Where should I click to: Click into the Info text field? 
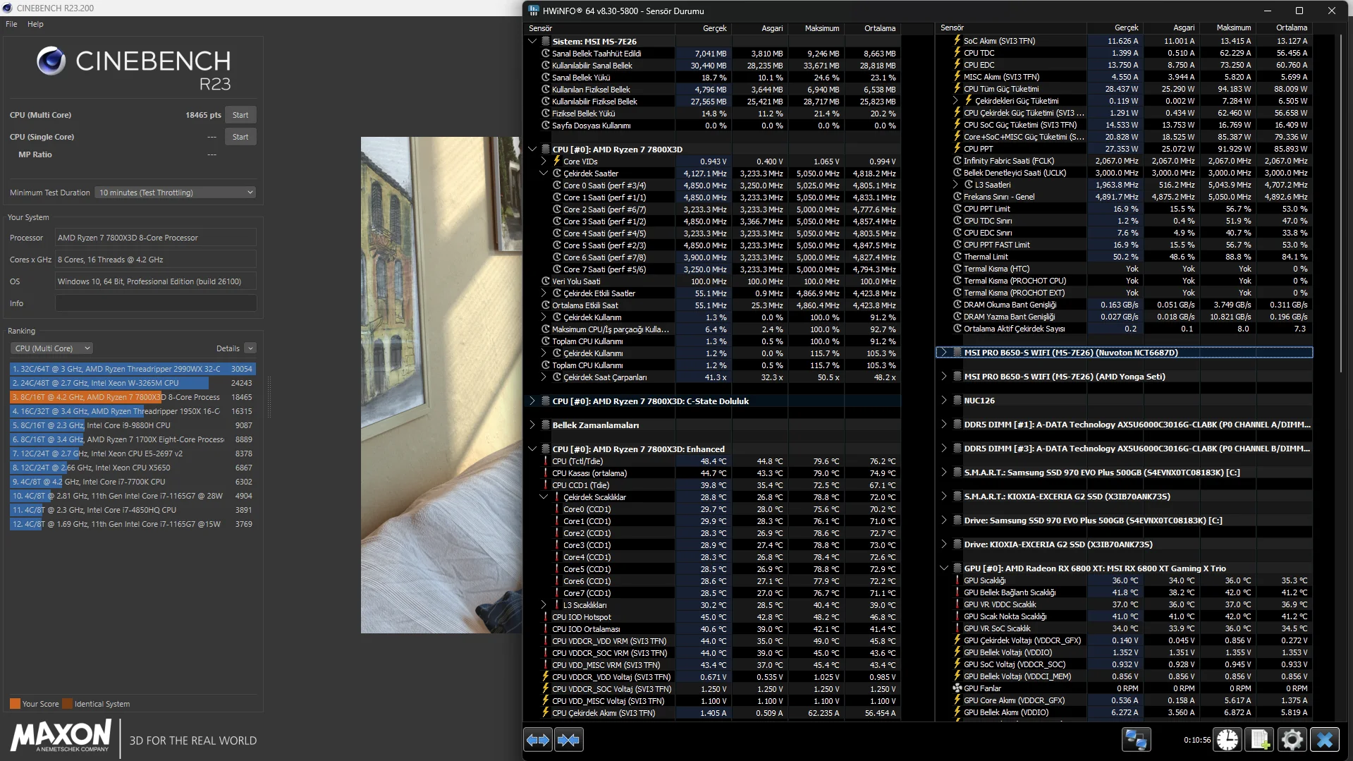(x=156, y=303)
